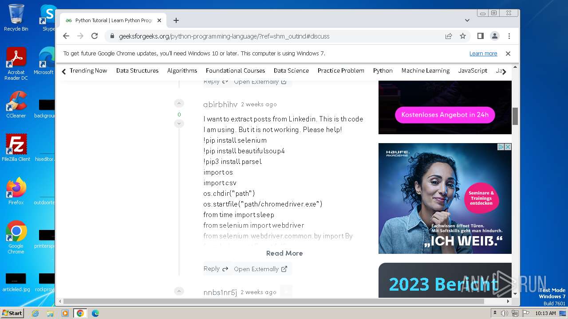Open Algorithms topic
The width and height of the screenshot is (568, 319).
(182, 70)
